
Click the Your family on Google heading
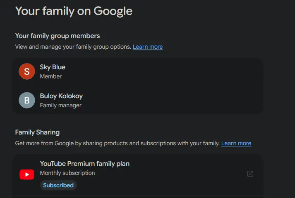(74, 11)
